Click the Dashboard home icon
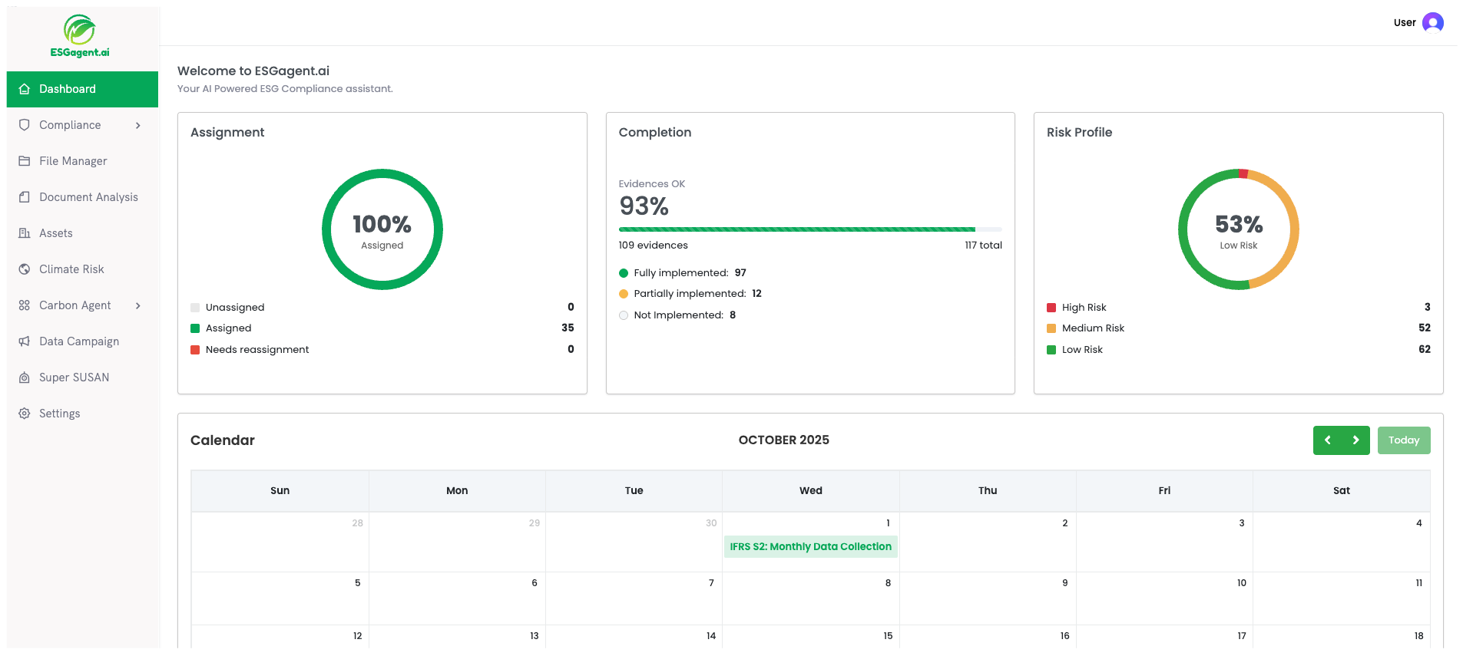1463x656 pixels. [x=25, y=89]
